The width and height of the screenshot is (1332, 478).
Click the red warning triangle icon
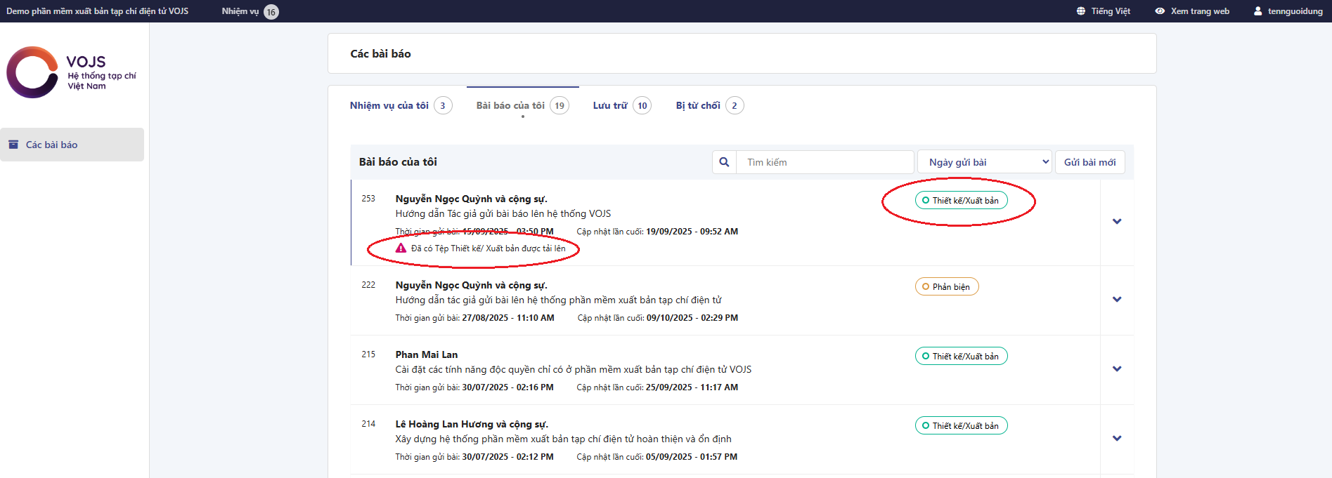tap(401, 248)
